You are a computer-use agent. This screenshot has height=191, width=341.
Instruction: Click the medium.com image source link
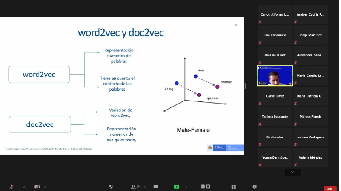coord(56,149)
